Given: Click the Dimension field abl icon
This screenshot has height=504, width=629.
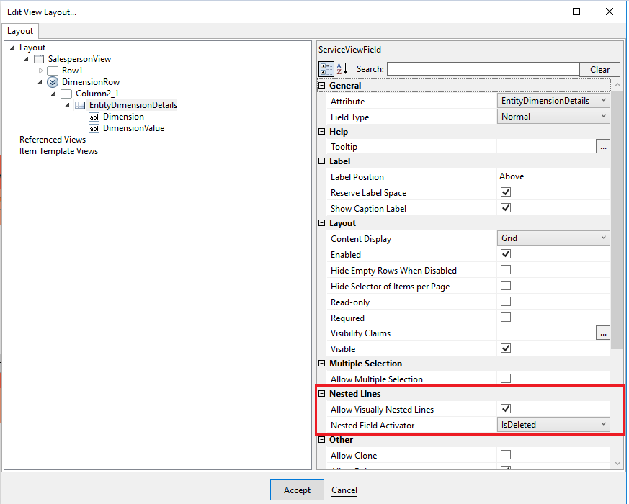Looking at the screenshot, I should [x=94, y=117].
